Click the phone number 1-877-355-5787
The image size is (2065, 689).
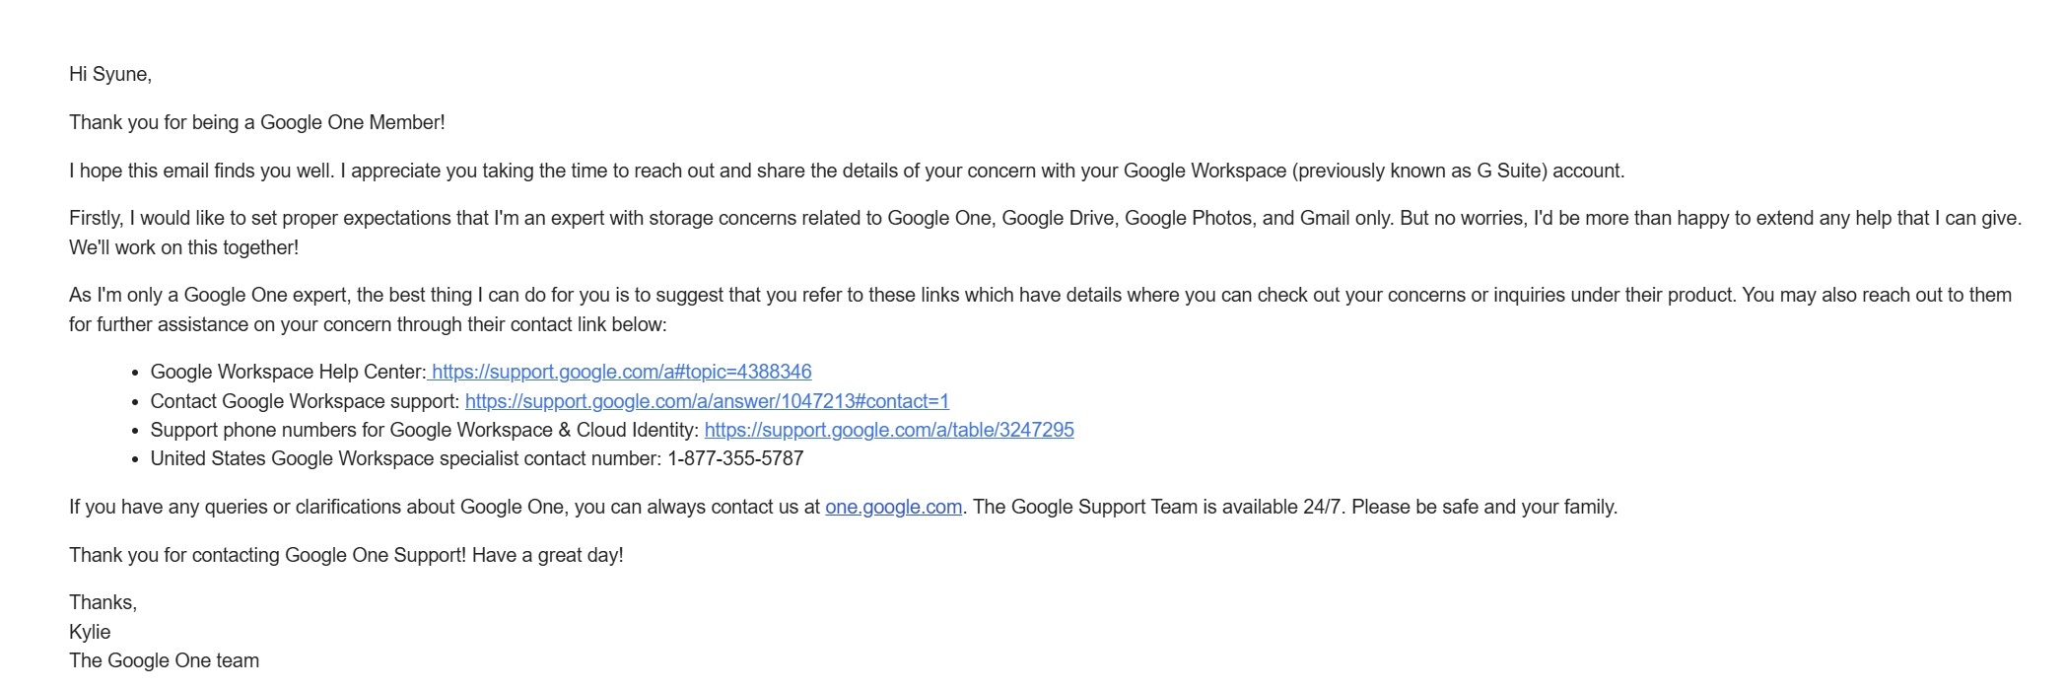click(x=735, y=458)
